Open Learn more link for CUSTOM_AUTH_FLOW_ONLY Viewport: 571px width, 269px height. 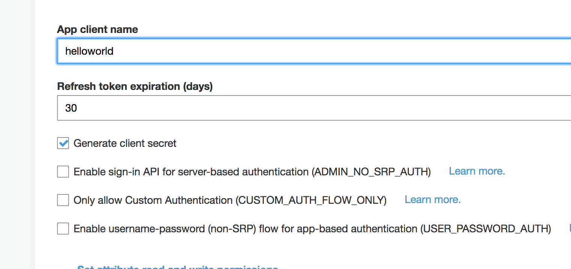[433, 200]
